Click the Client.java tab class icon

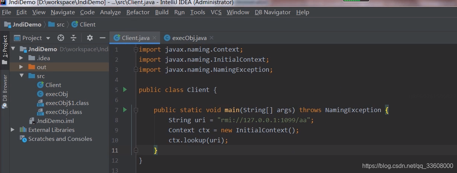pos(117,38)
